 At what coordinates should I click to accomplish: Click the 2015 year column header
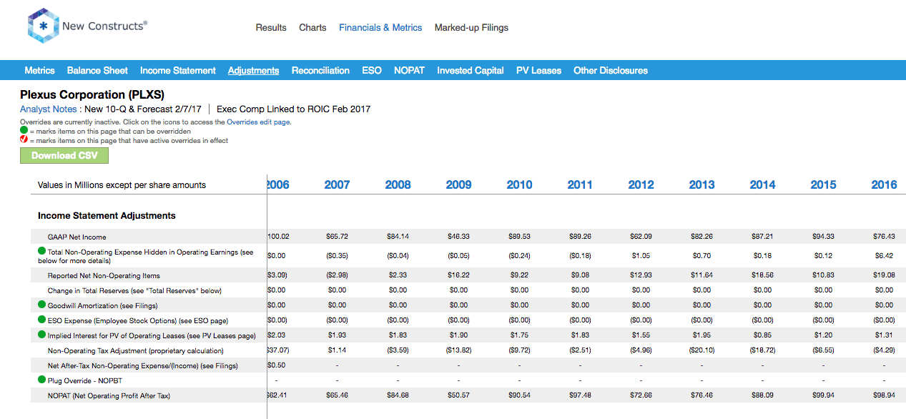[x=823, y=184]
